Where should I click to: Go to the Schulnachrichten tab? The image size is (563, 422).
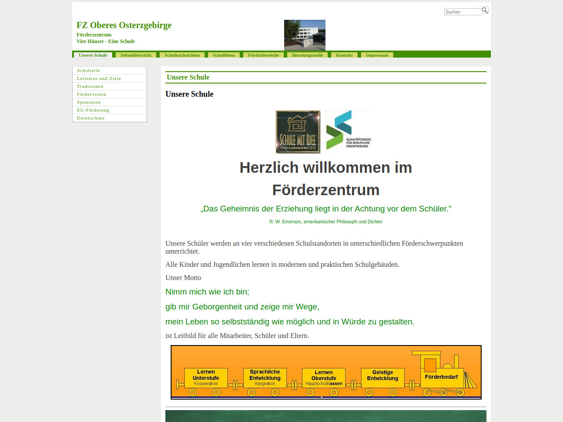click(182, 55)
